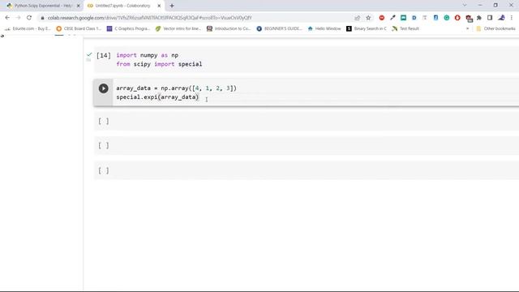The image size is (519, 292).
Task: Click the first empty code cell
Action: click(307, 121)
